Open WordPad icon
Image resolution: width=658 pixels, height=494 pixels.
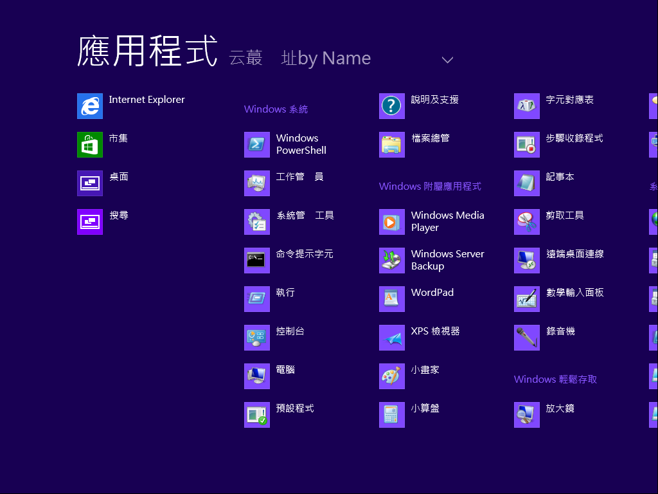[x=392, y=299]
